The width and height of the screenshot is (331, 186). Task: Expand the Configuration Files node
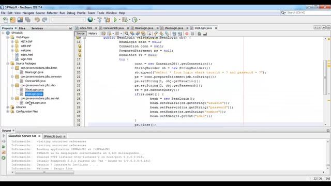[x=8, y=112]
